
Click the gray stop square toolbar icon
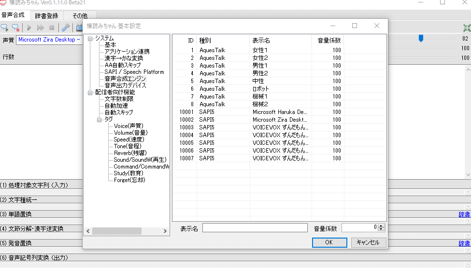(52, 28)
